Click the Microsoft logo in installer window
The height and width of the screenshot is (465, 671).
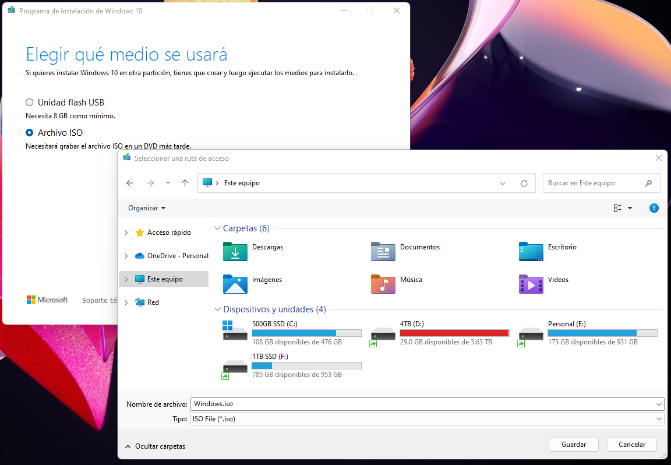click(x=47, y=300)
